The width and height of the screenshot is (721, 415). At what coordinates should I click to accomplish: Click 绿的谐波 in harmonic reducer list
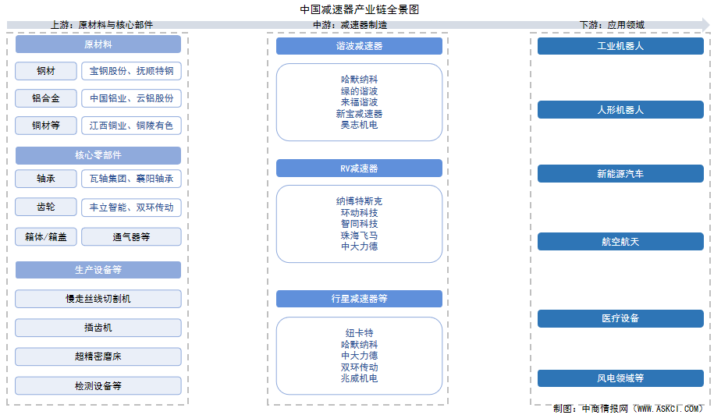(359, 91)
